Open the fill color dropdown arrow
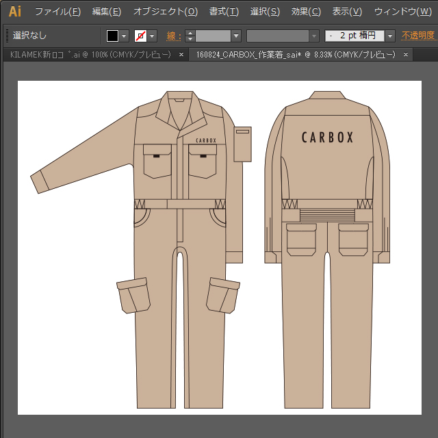 tap(125, 36)
